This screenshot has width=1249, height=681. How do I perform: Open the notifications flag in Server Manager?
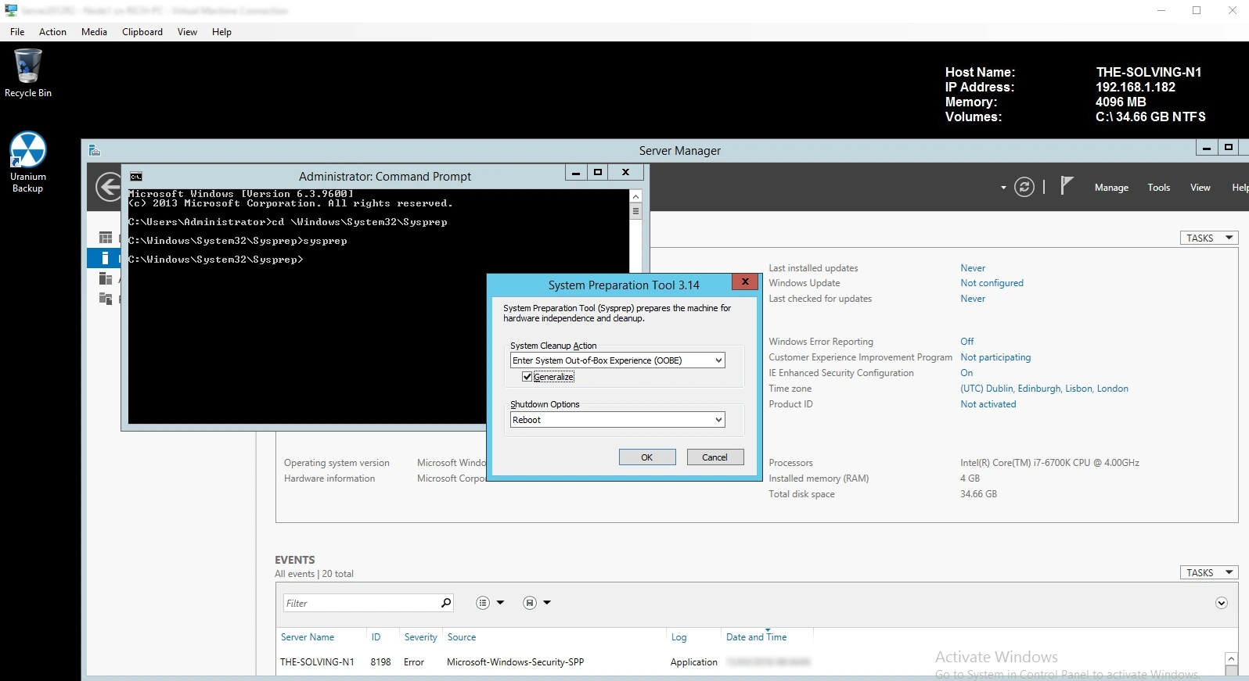(1066, 185)
